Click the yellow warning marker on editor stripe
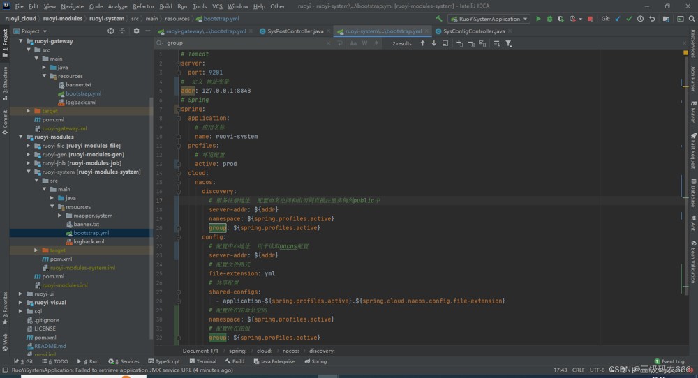Viewport: 698px width, 378px height. [685, 53]
